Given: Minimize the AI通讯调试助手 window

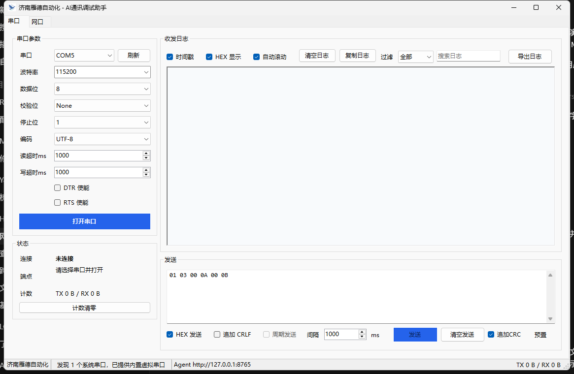Looking at the screenshot, I should pos(514,7).
